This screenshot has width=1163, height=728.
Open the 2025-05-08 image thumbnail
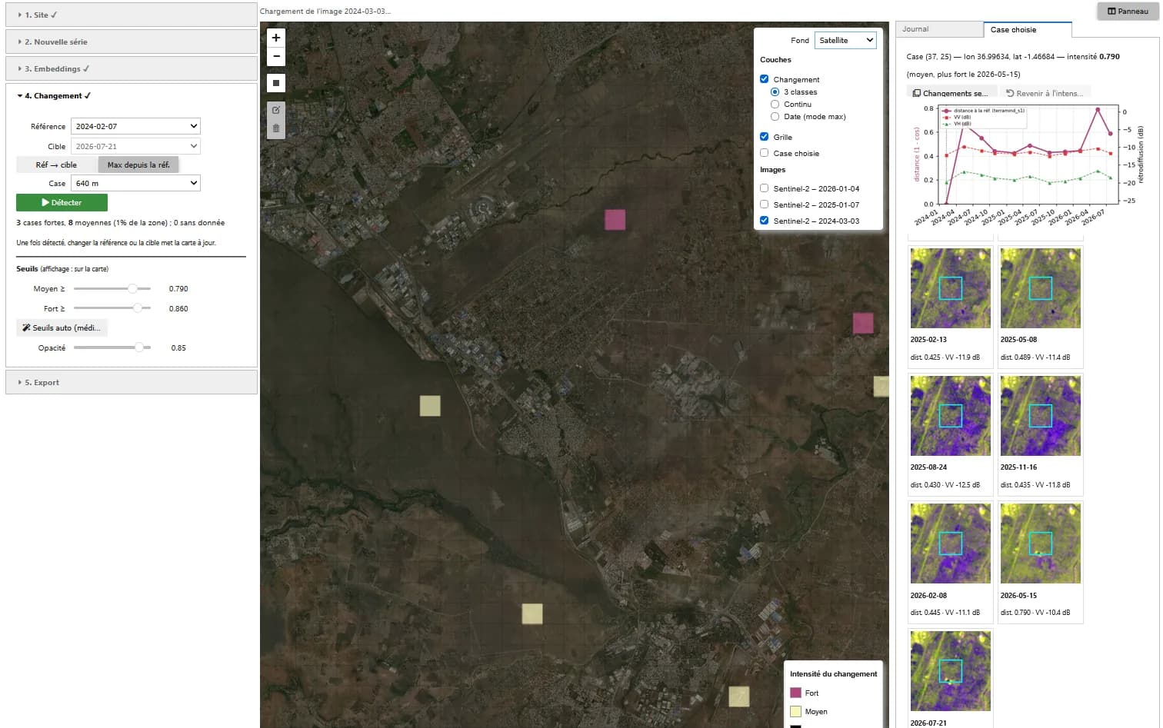1041,288
